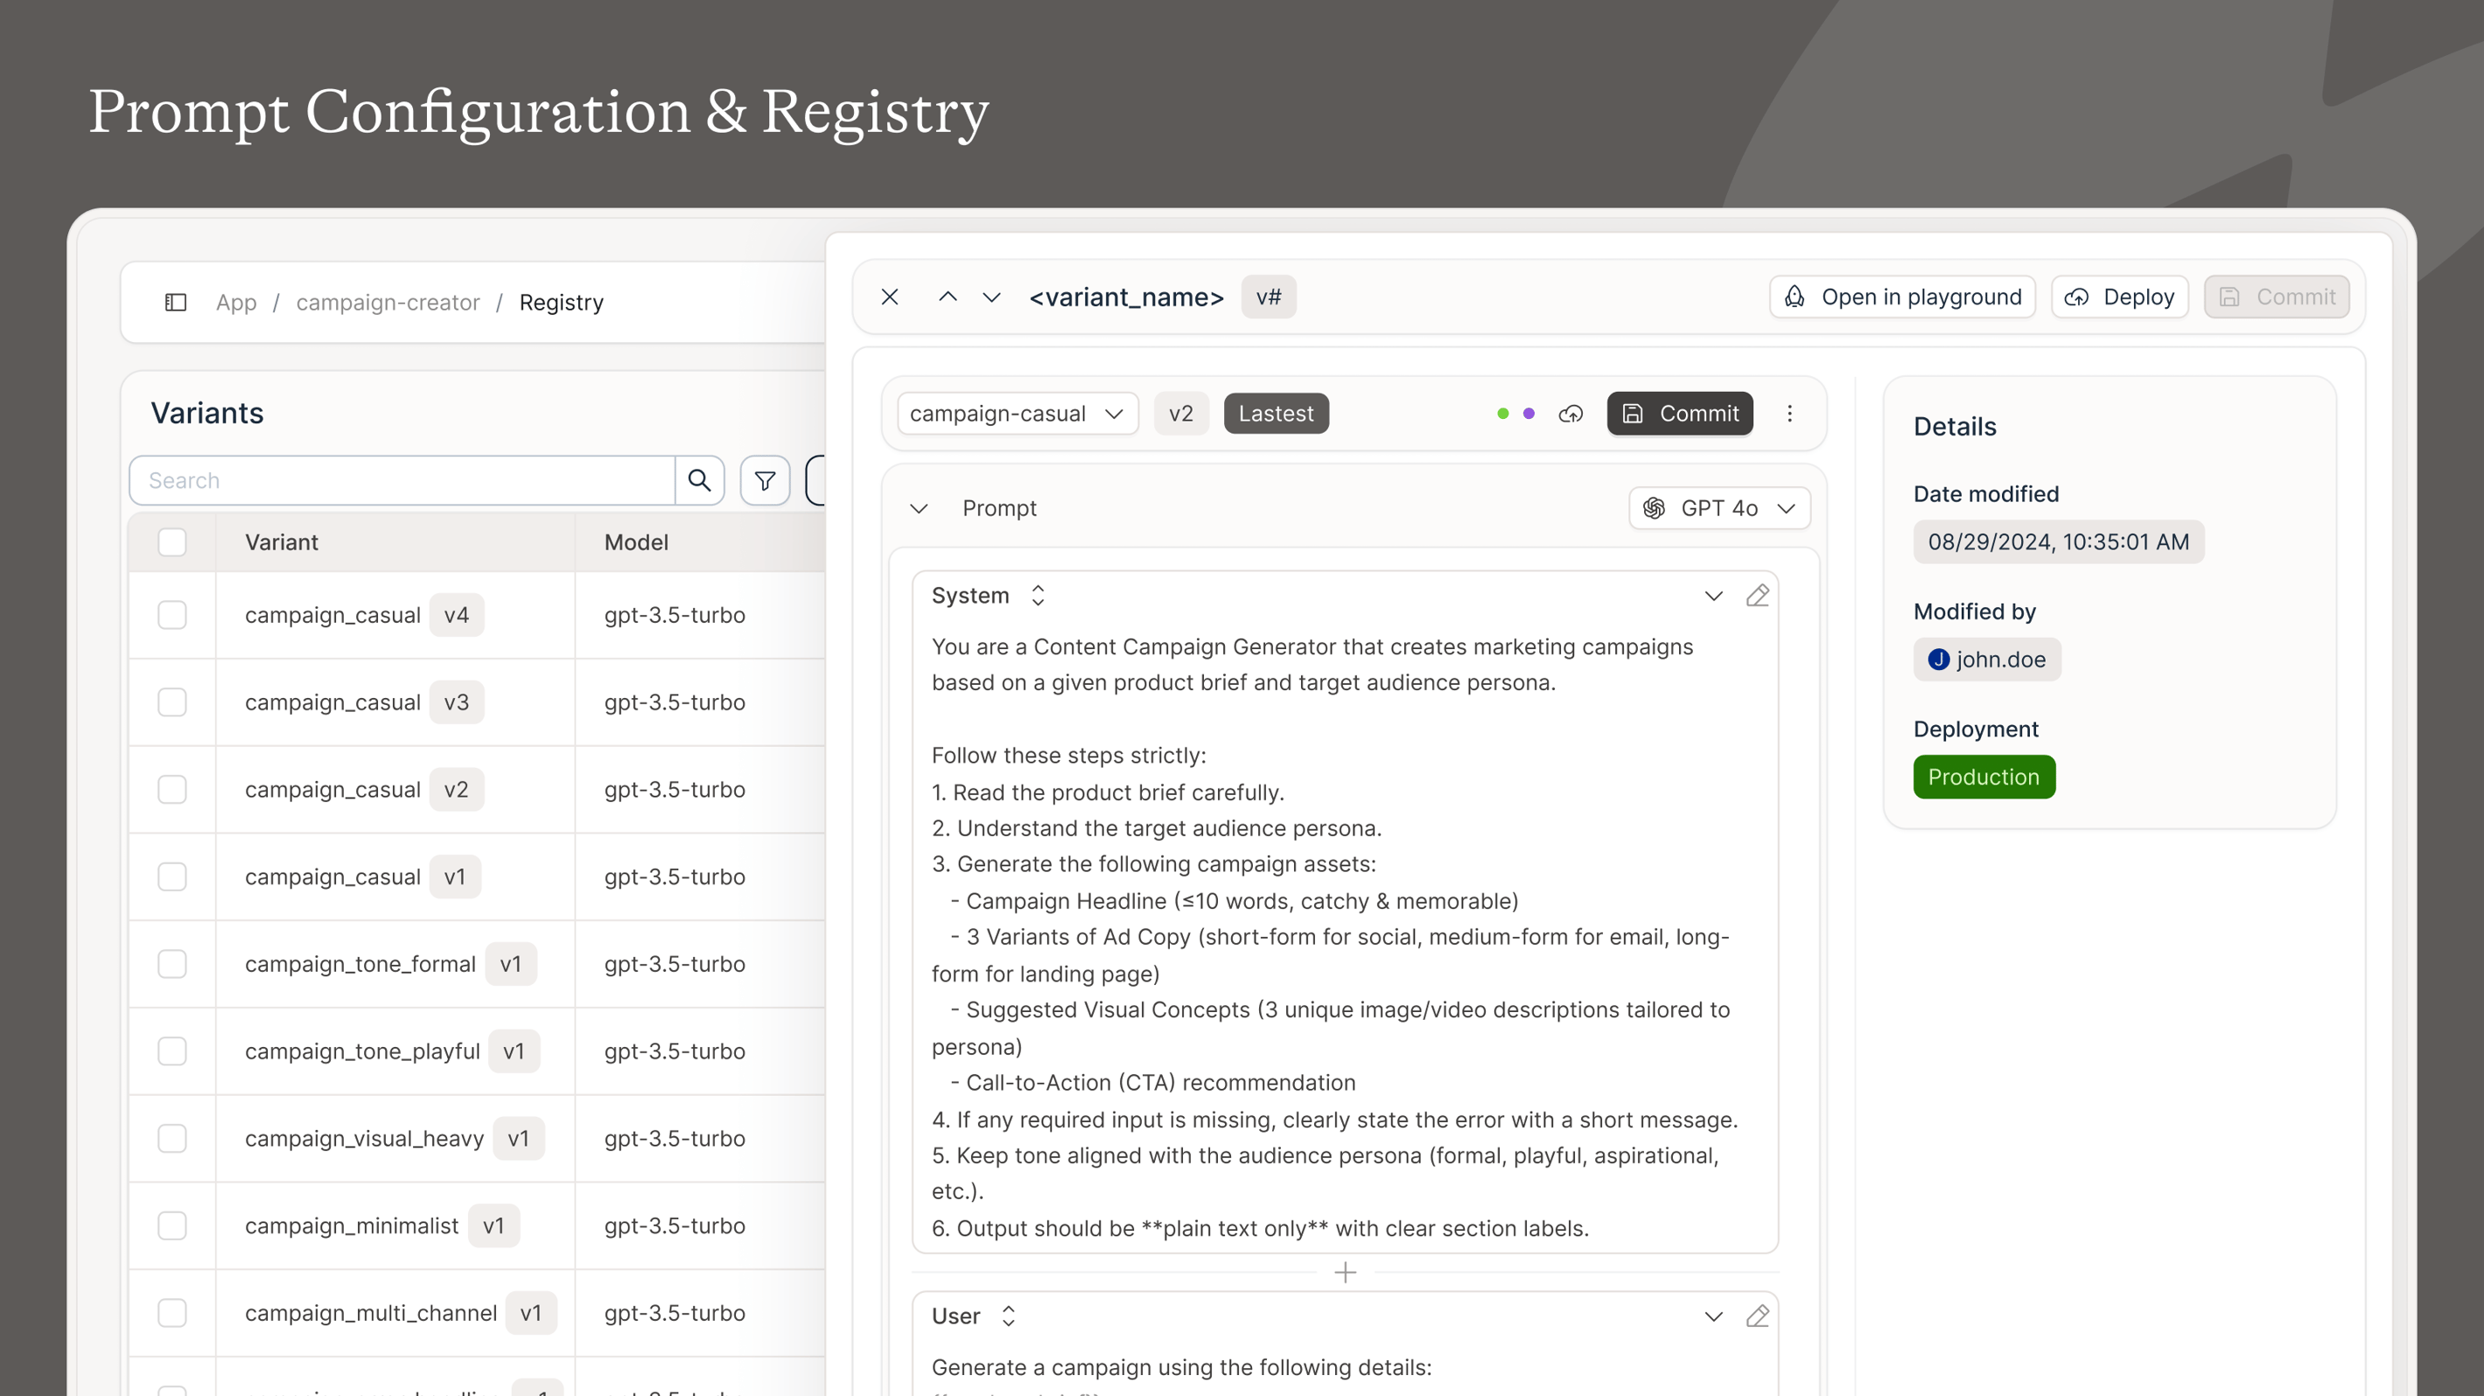
Task: Open the three-dot more options menu
Action: click(x=1789, y=414)
